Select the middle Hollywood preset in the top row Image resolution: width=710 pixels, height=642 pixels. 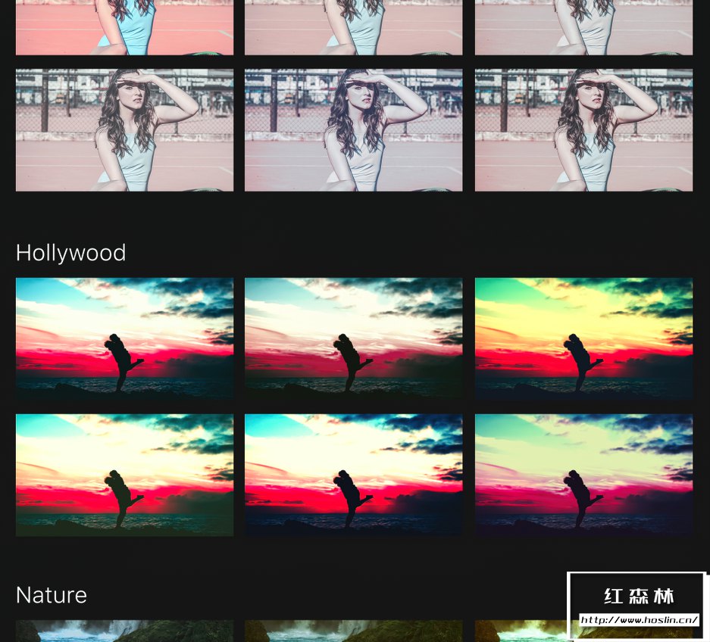coord(354,338)
